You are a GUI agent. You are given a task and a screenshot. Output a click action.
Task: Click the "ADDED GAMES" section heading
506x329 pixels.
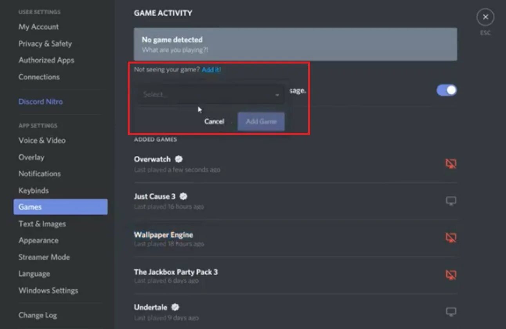click(x=155, y=140)
